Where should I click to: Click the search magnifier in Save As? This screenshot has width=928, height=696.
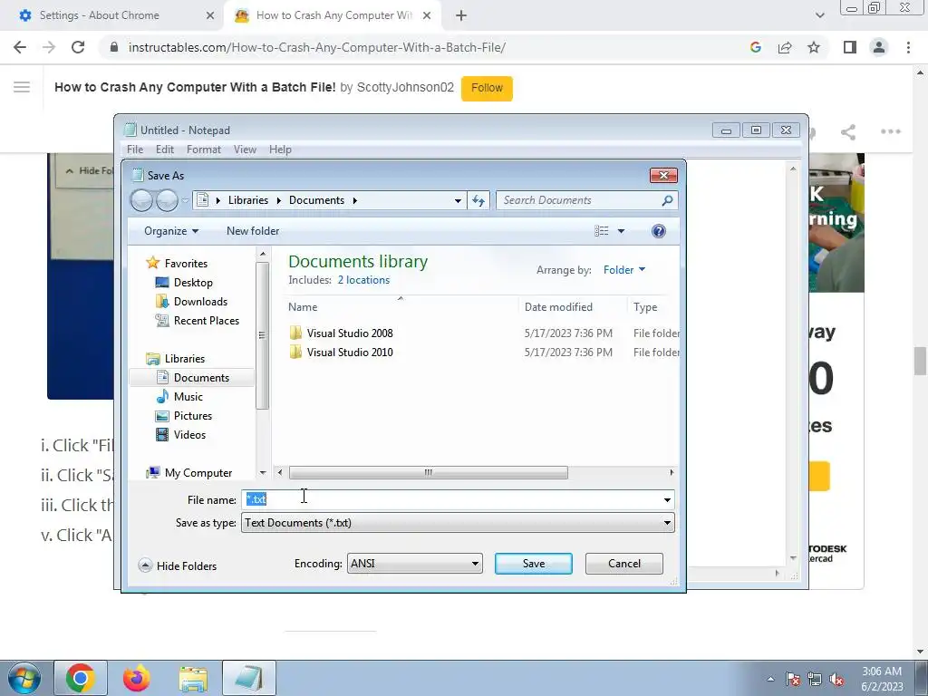tap(667, 200)
